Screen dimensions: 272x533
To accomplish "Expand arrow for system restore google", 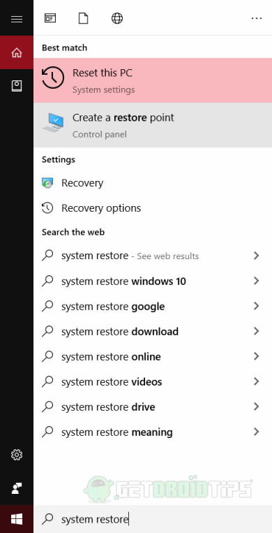I will pos(257,306).
